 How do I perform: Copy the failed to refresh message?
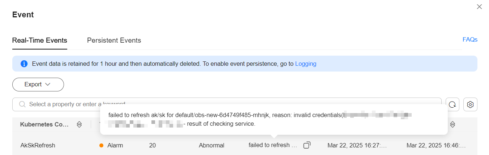point(307,145)
